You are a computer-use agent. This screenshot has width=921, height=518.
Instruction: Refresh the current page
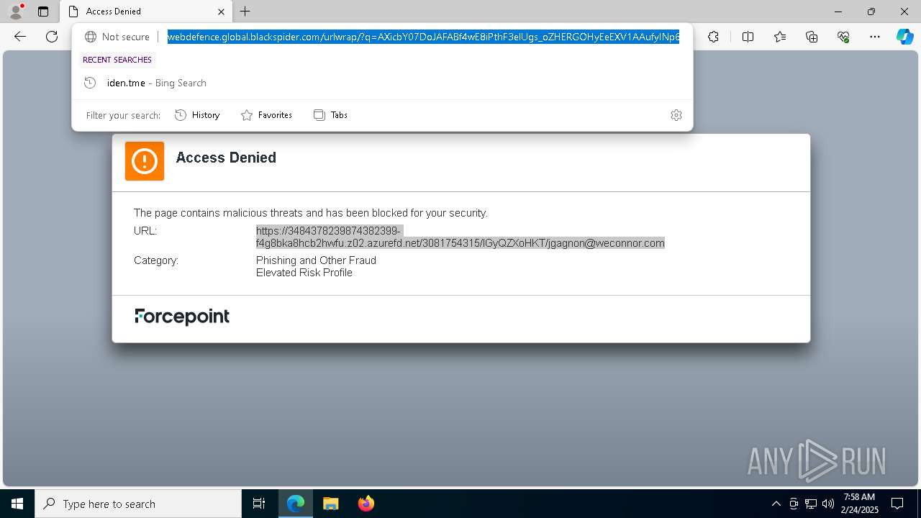coord(52,37)
